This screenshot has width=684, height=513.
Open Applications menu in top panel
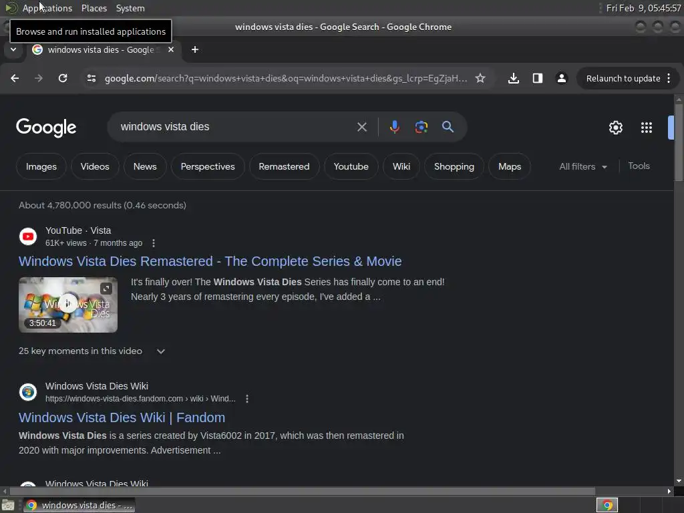tap(47, 8)
